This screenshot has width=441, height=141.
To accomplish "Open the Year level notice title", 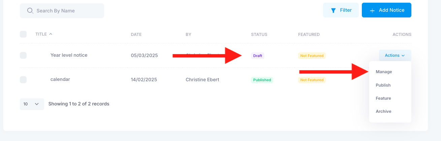I will click(x=69, y=55).
